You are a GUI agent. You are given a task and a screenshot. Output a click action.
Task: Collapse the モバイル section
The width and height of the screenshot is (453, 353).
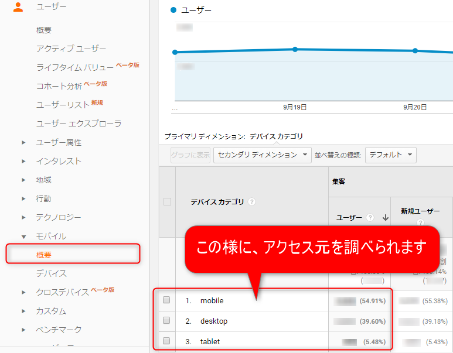pyautogui.click(x=23, y=237)
